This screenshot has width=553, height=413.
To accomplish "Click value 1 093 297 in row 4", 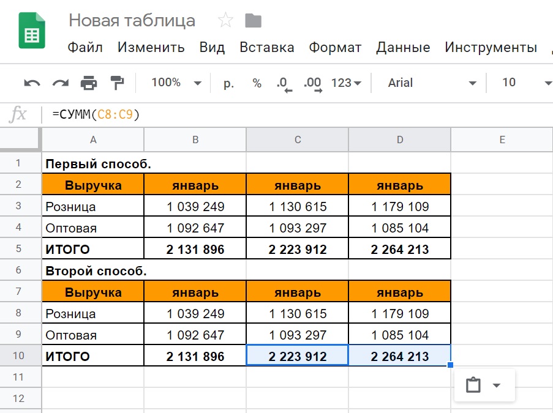I will [x=298, y=228].
